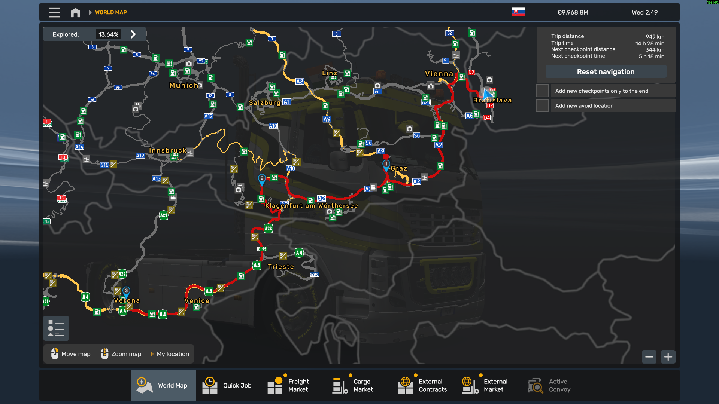Image resolution: width=719 pixels, height=404 pixels.
Task: Click My location shortcut button
Action: [170, 354]
